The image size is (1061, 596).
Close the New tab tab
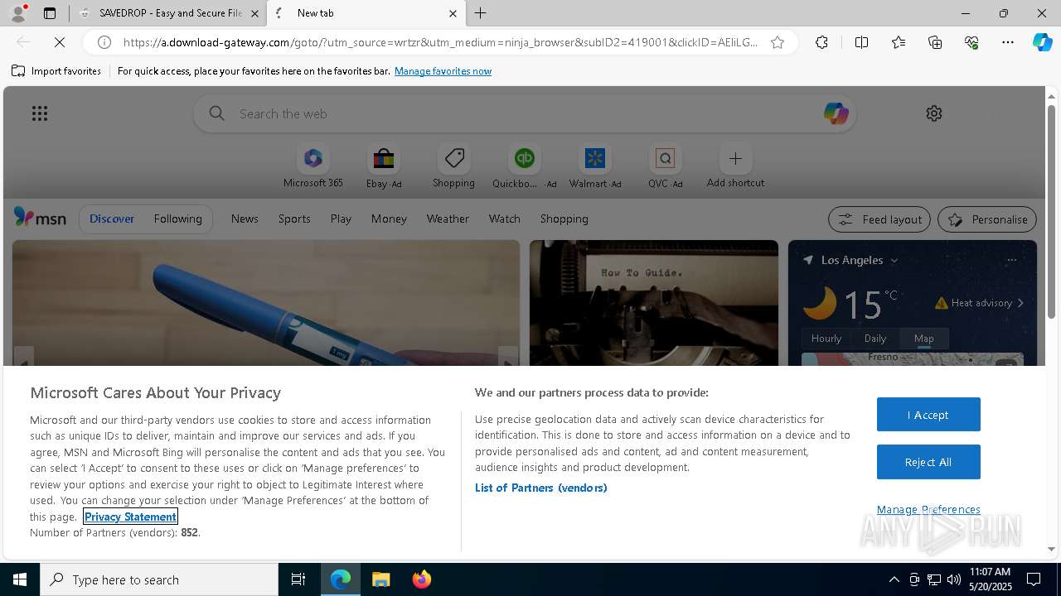coord(453,13)
